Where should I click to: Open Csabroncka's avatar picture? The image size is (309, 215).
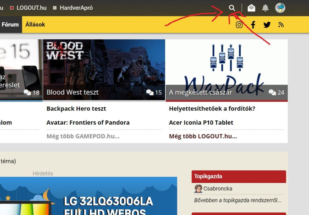pos(198,189)
